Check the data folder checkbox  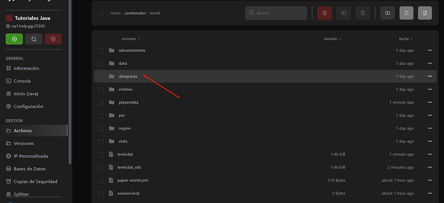(101, 64)
